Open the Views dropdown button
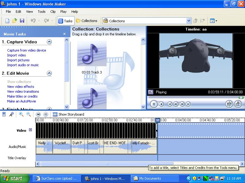Viewport: 245px width, 183px height. tap(213, 21)
